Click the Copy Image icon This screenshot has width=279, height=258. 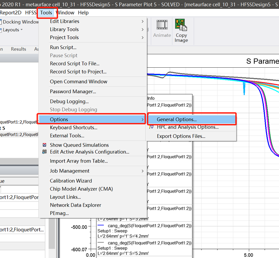tap(181, 25)
